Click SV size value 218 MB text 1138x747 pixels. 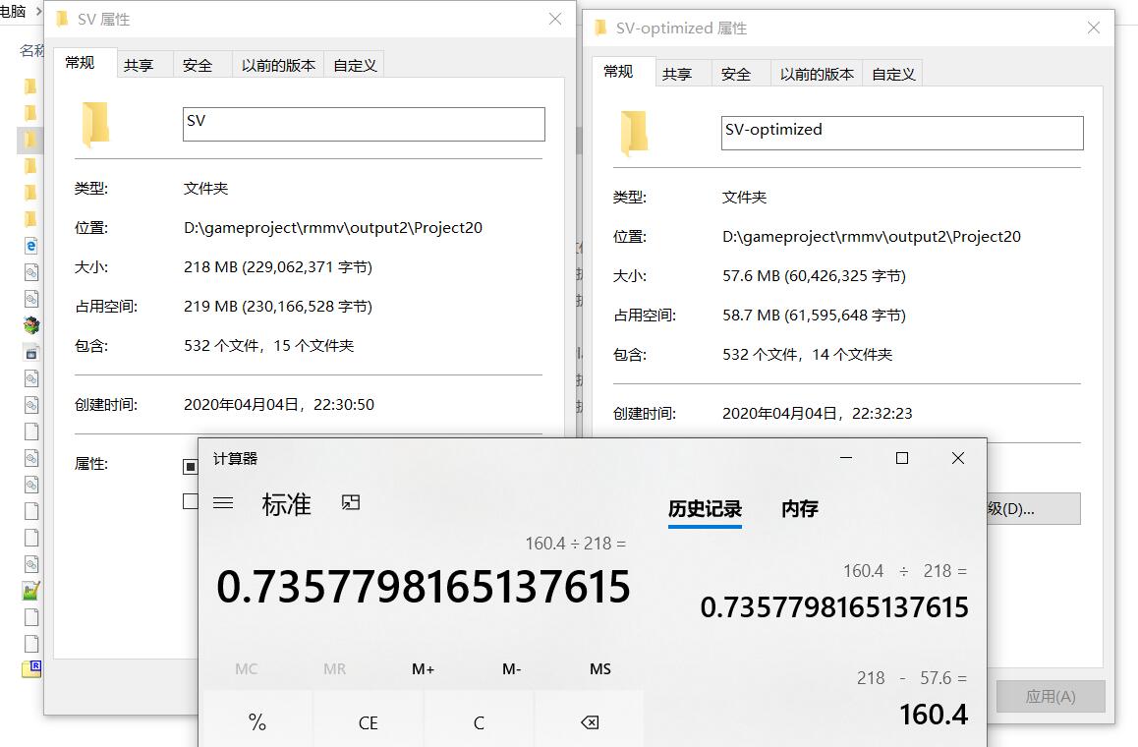pos(278,267)
